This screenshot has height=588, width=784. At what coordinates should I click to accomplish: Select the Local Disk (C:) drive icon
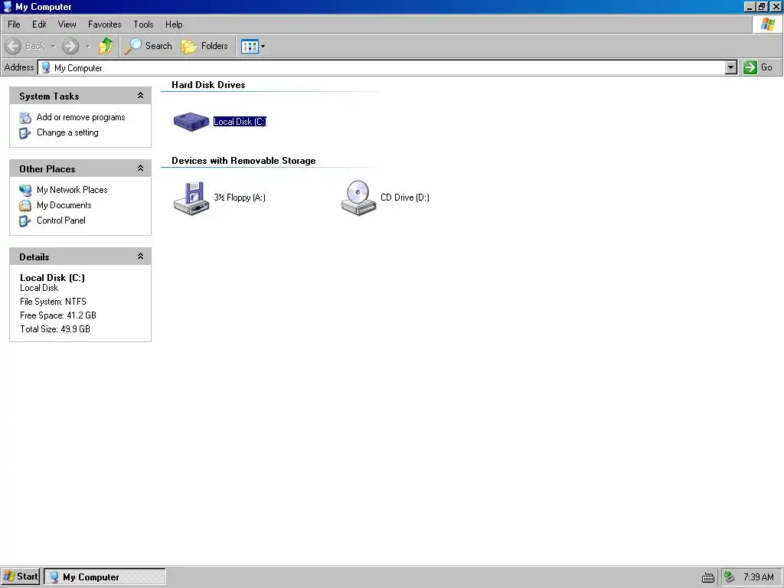(x=191, y=122)
